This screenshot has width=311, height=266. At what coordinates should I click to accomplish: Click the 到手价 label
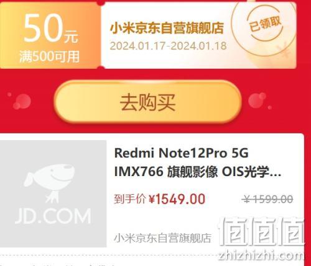pos(130,199)
